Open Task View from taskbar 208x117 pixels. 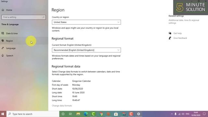pos(71,114)
